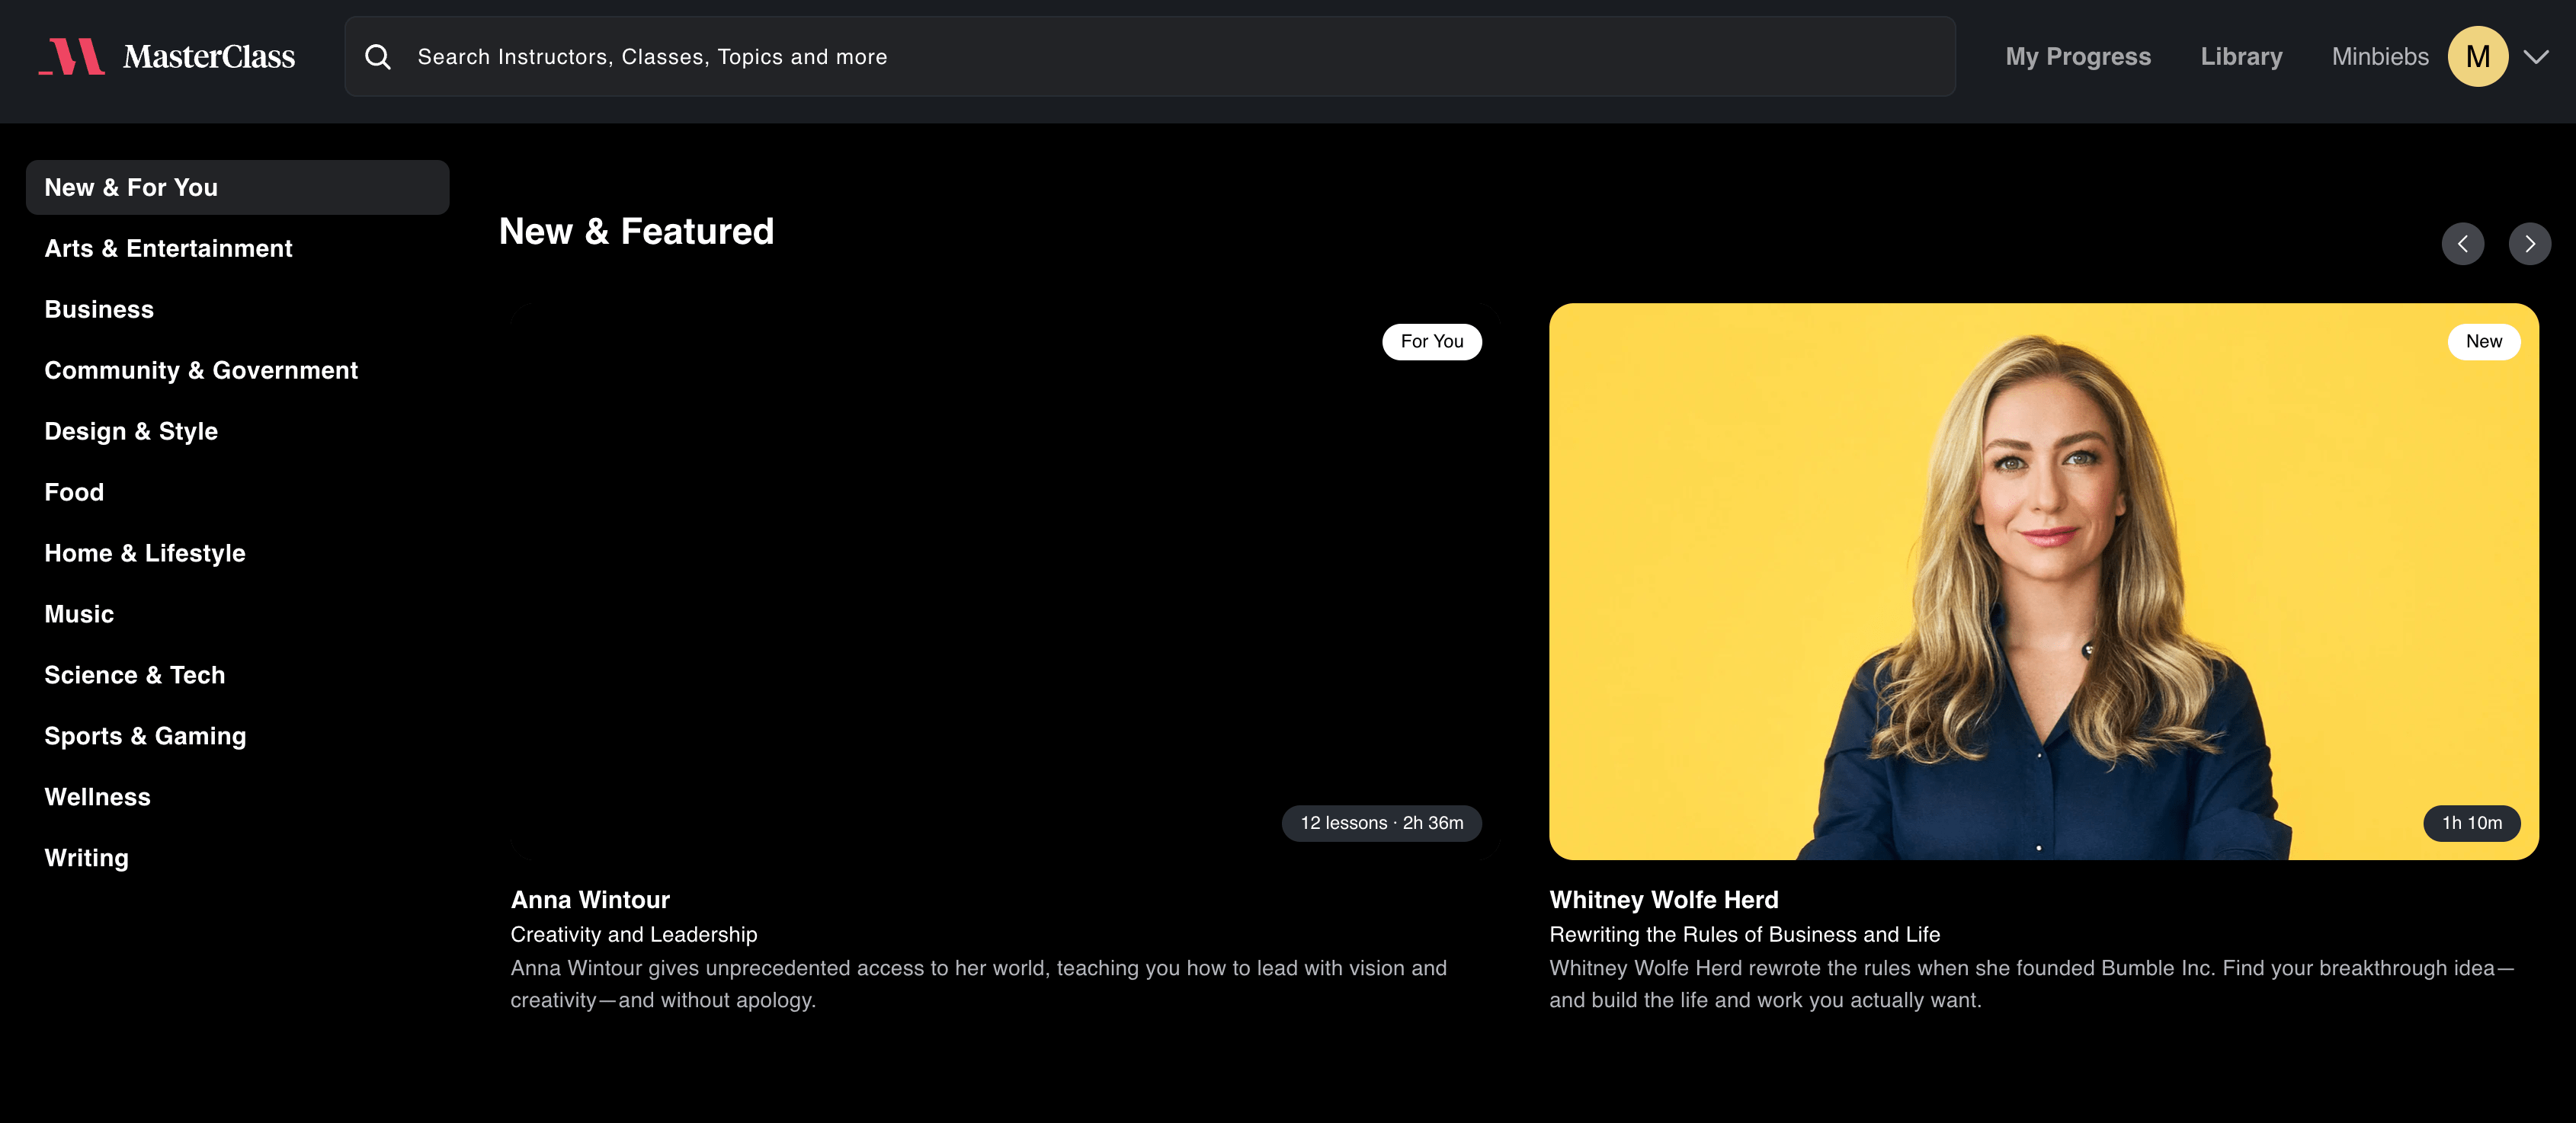Click the For You badge
2576x1123 pixels.
click(x=1431, y=341)
